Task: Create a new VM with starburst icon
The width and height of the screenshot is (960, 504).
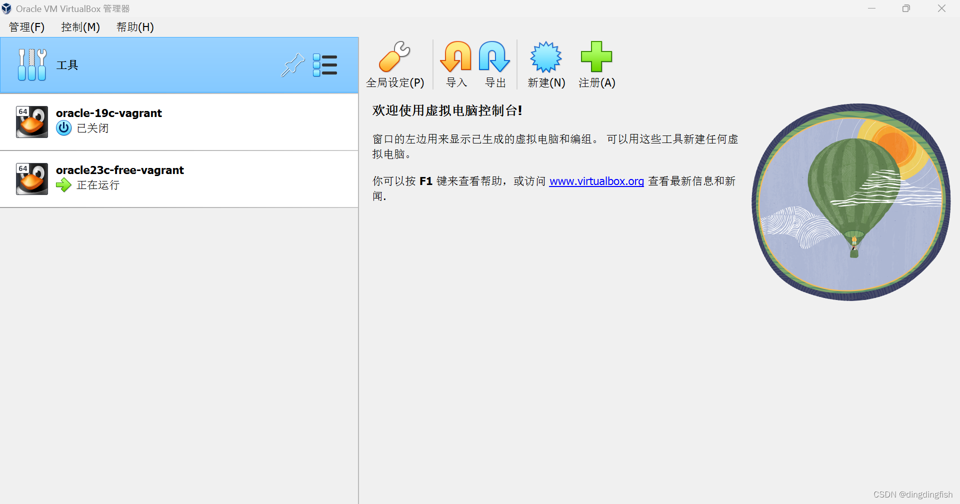Action: tap(546, 56)
